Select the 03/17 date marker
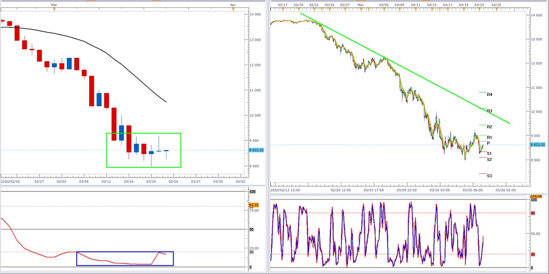The image size is (549, 274). click(447, 5)
